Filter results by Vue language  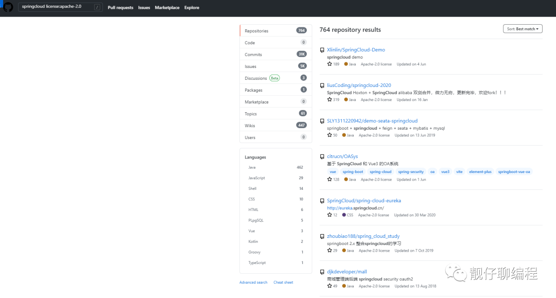[275, 231]
